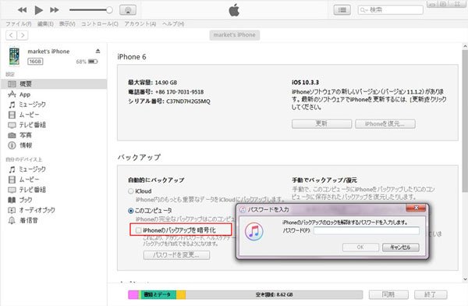
Task: Open the ファイル(F) menu
Action: click(19, 24)
